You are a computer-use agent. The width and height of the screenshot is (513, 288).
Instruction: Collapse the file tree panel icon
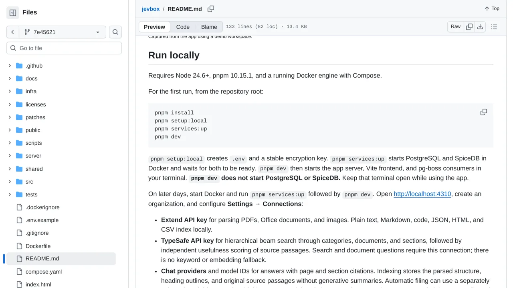[x=13, y=13]
